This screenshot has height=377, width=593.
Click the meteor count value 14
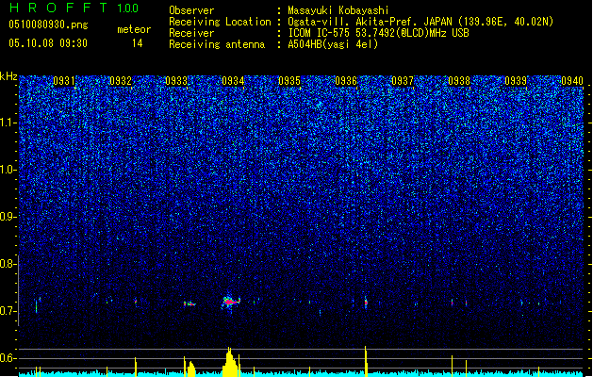[137, 43]
